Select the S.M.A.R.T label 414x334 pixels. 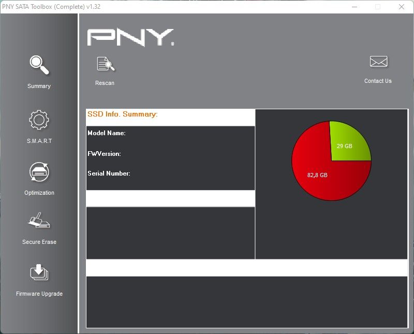click(x=39, y=141)
